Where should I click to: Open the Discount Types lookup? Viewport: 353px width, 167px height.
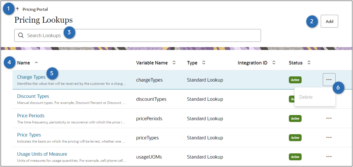click(x=33, y=96)
